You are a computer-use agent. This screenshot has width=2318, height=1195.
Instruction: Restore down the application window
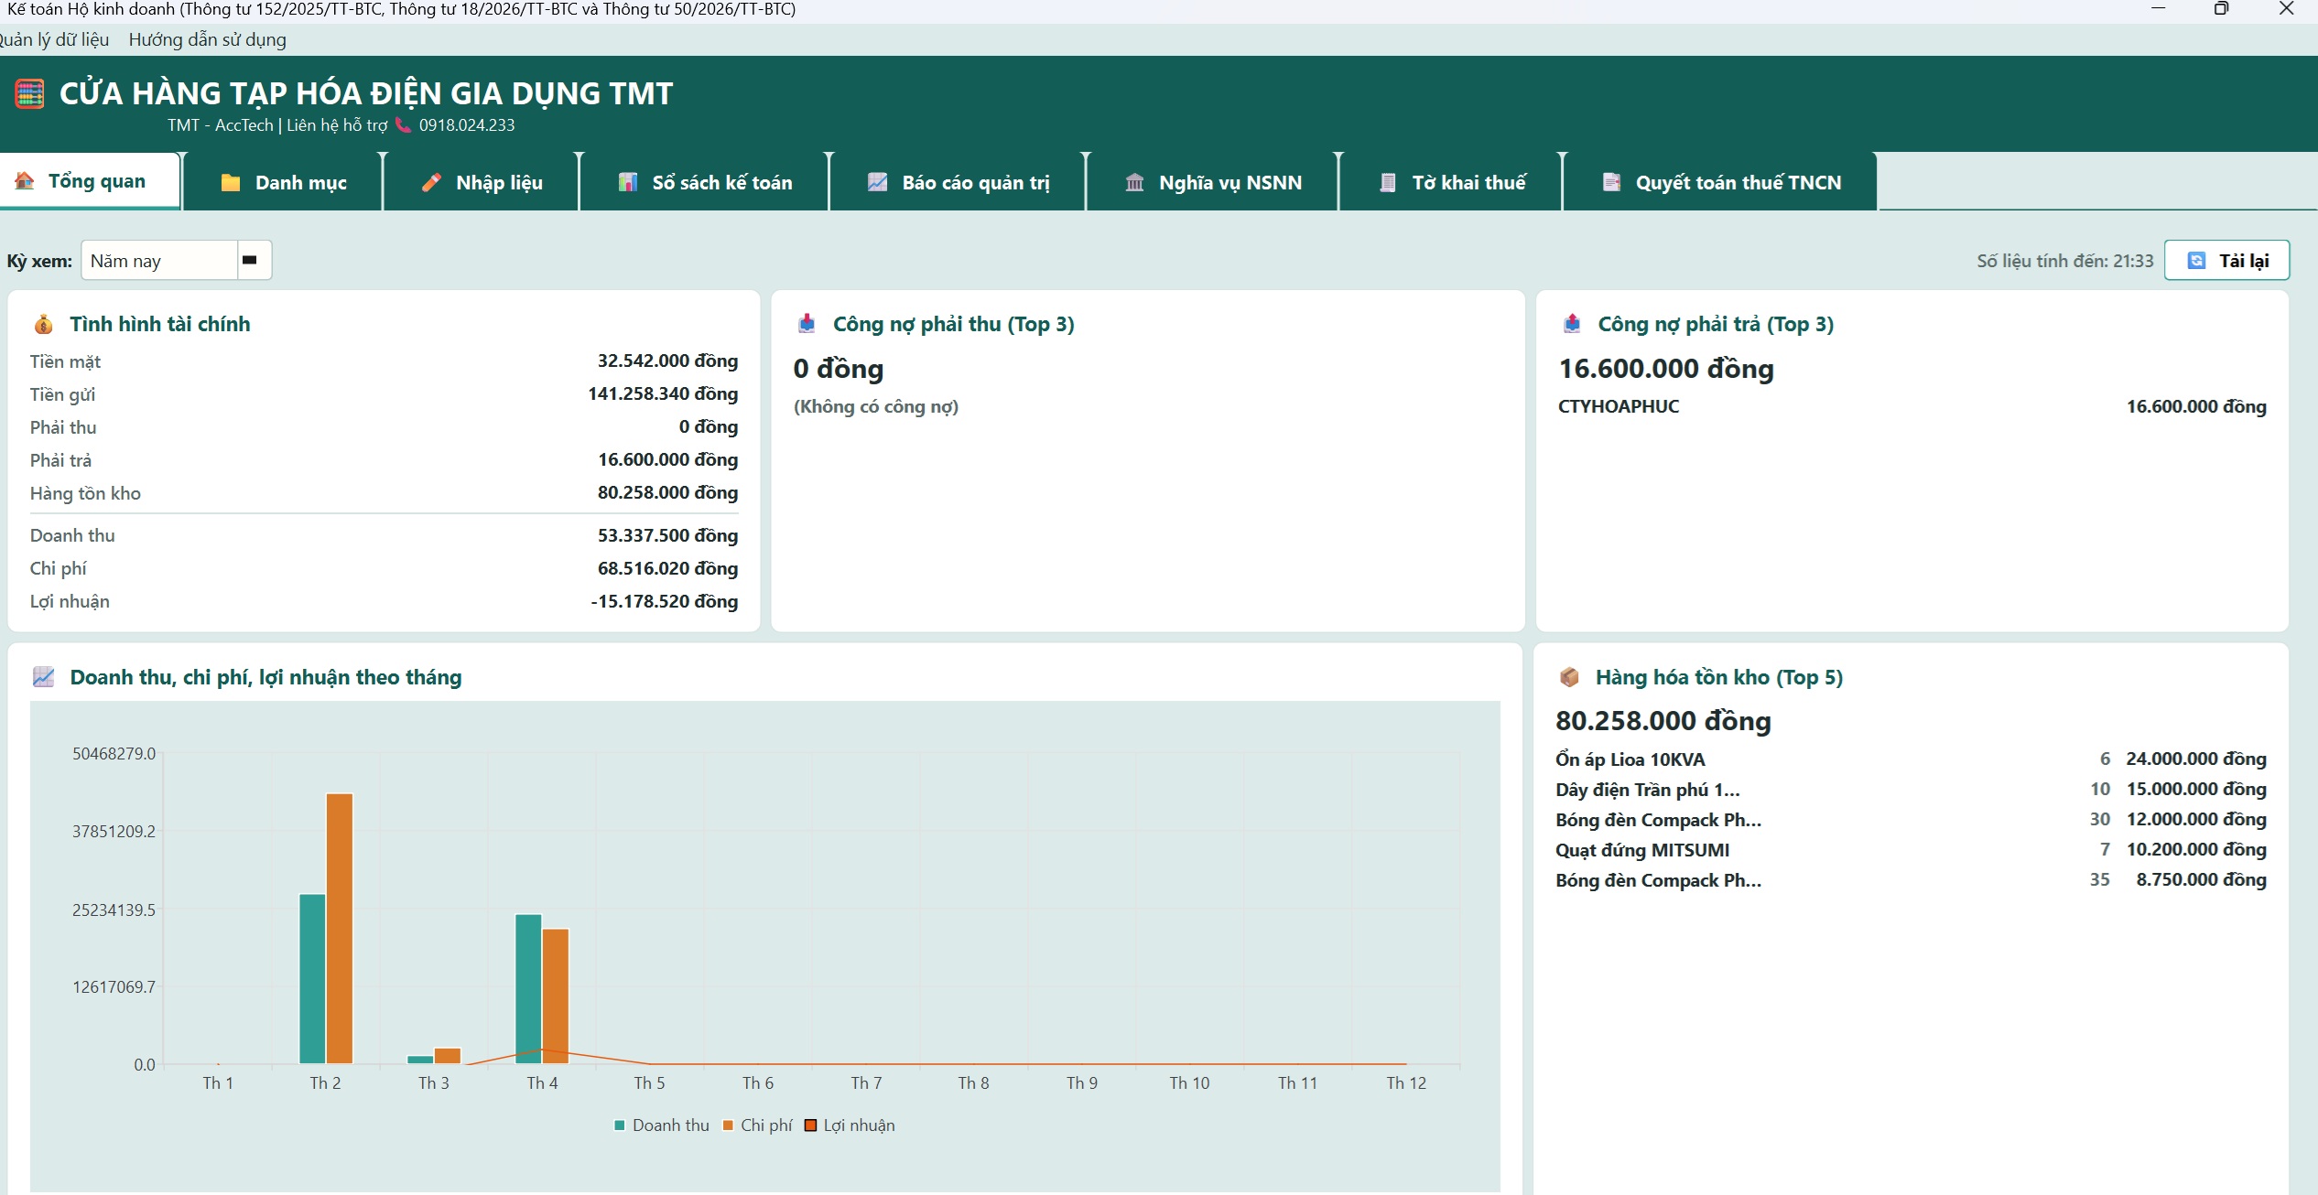(x=2221, y=9)
